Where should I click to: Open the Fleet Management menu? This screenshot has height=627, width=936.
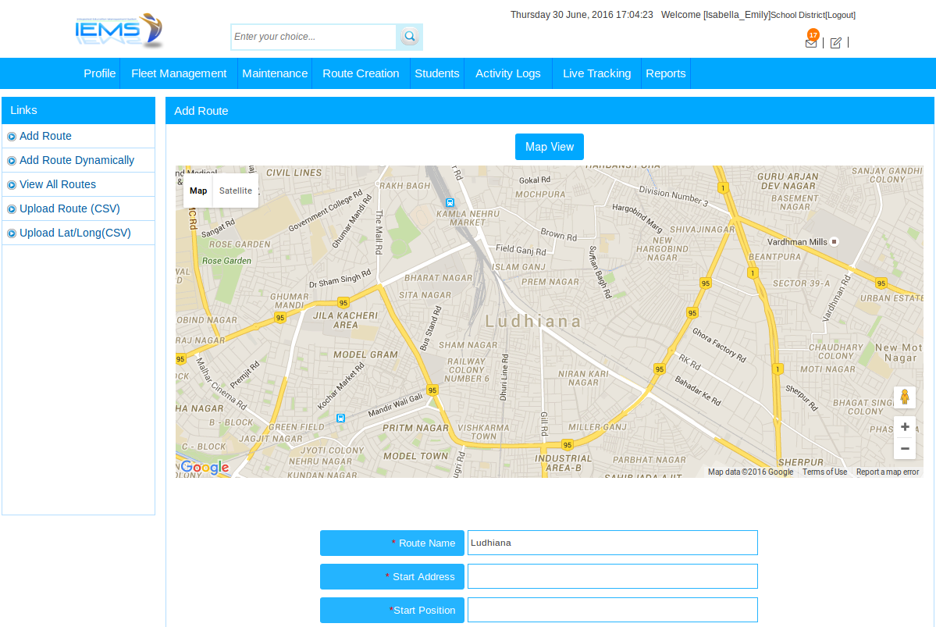179,73
